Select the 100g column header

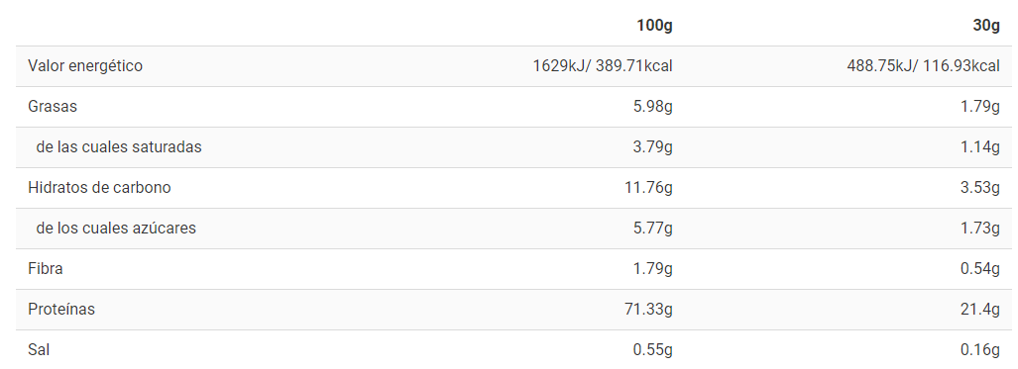click(654, 26)
